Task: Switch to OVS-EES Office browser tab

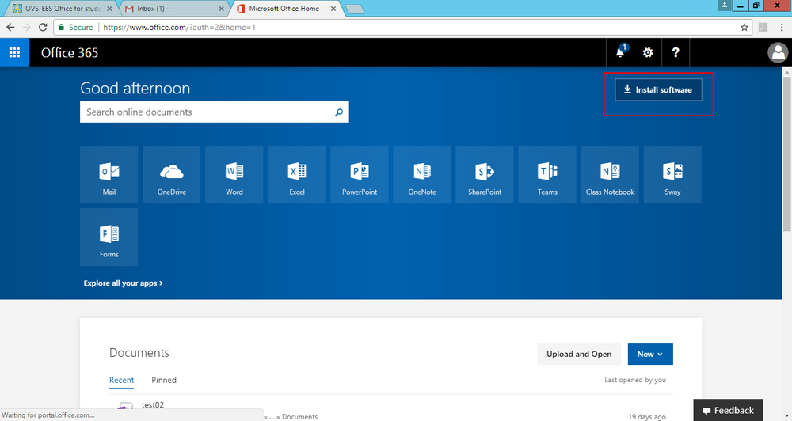Action: click(61, 9)
